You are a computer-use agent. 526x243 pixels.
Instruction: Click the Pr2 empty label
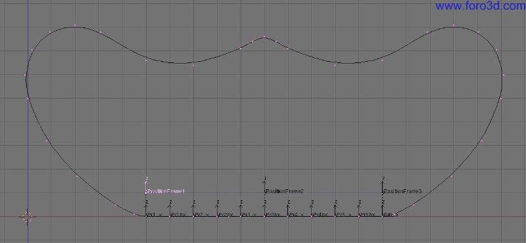pos(199,215)
